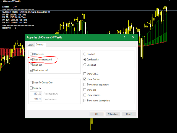Open dialog help question mark
The height and width of the screenshot is (133, 177).
(124, 37)
